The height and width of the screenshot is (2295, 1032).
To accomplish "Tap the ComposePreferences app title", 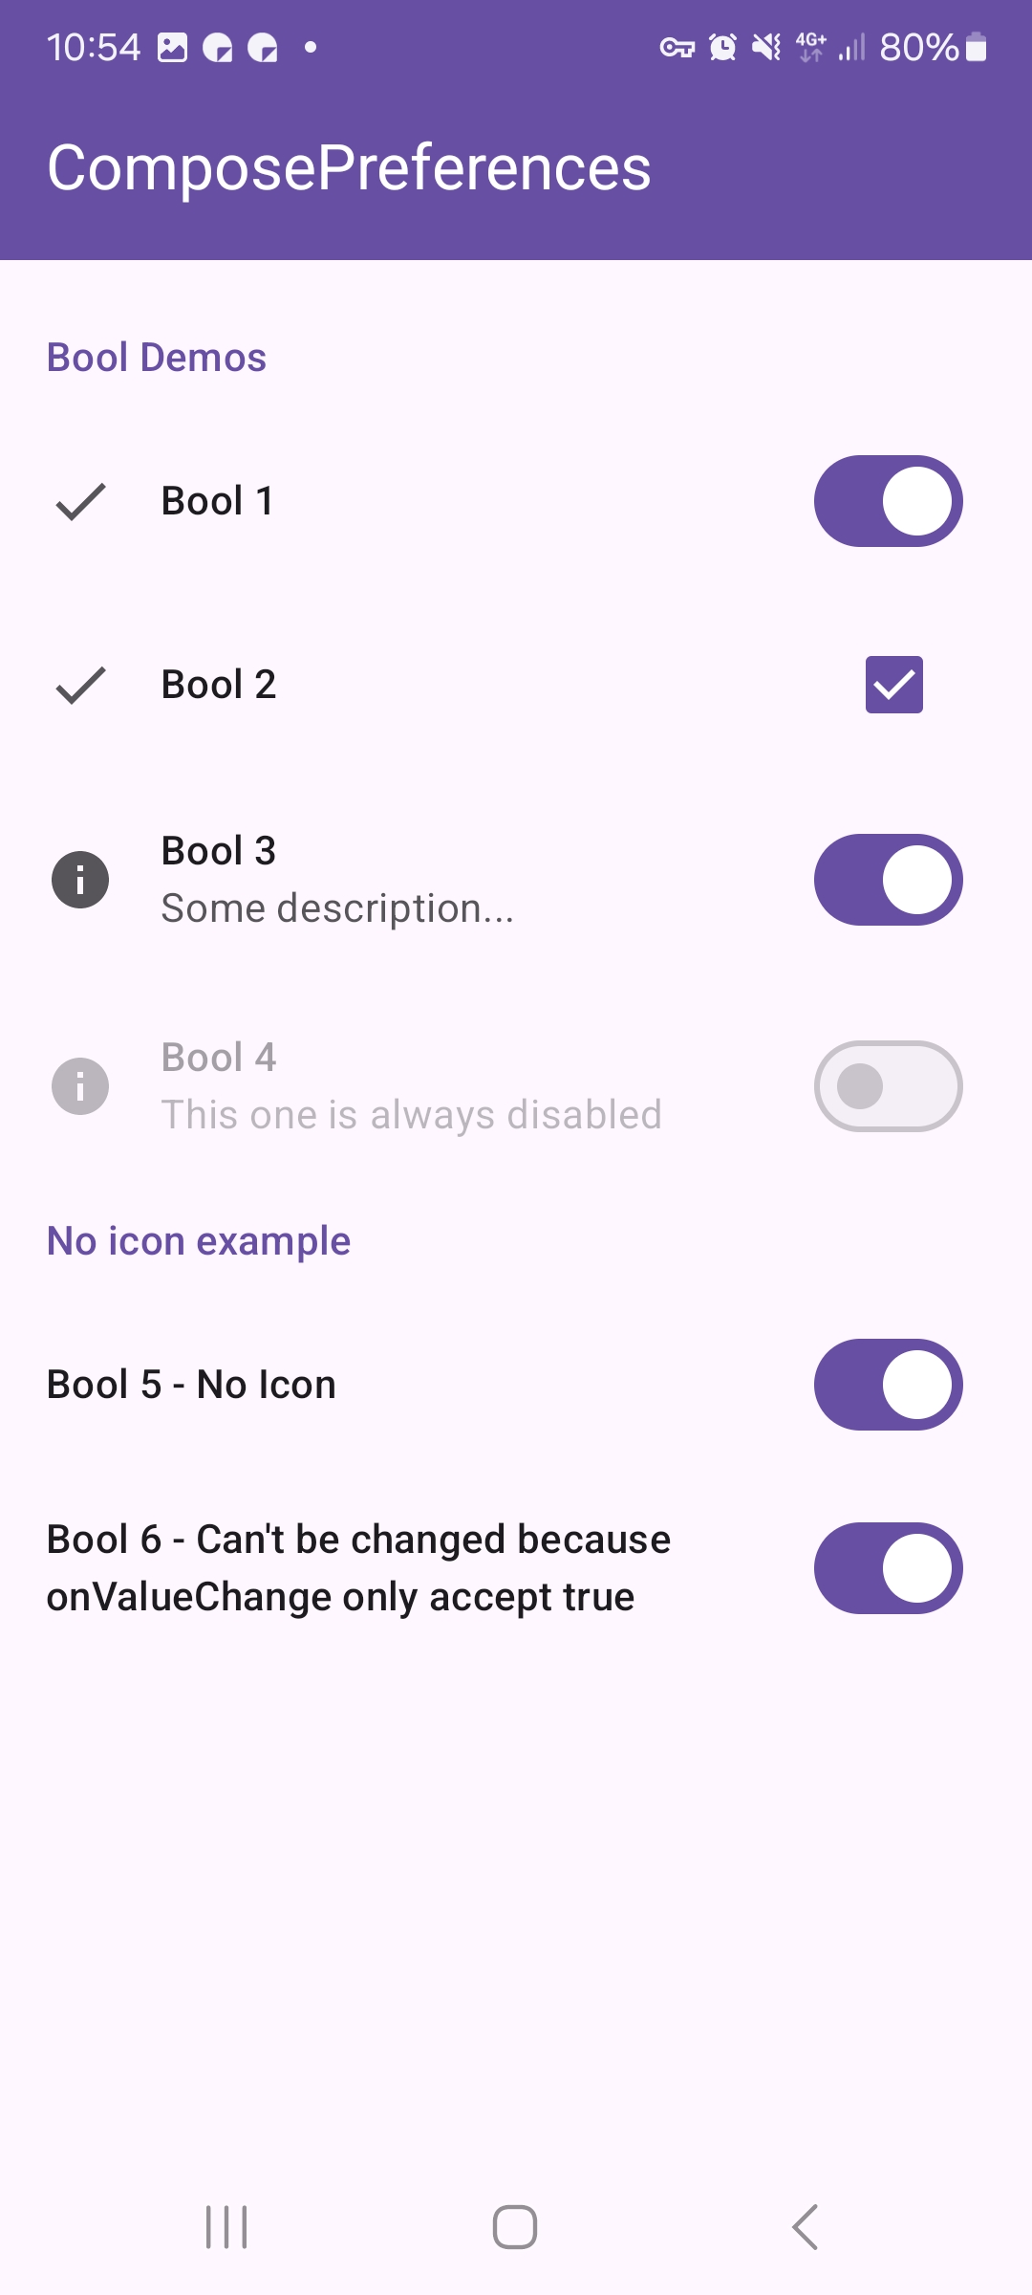I will tap(350, 168).
